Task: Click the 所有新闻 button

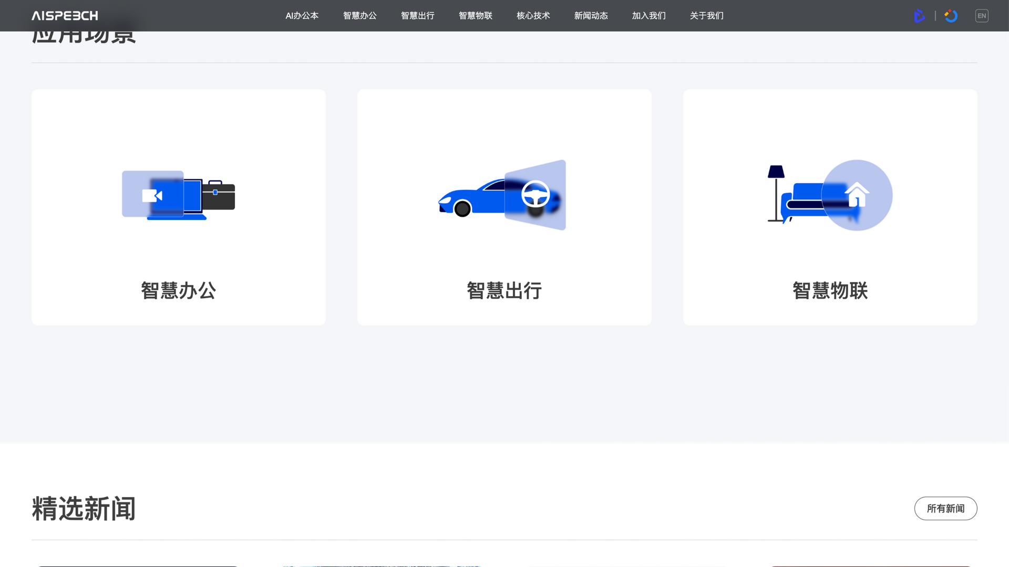Action: pyautogui.click(x=946, y=508)
